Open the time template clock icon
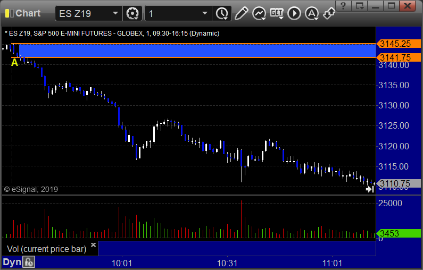Viewport: 423px width, 270px height. 222,13
